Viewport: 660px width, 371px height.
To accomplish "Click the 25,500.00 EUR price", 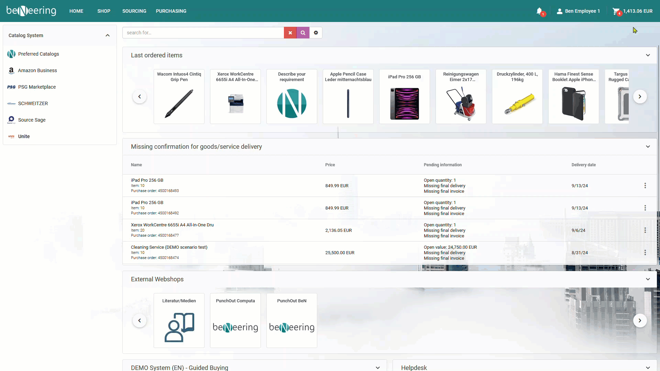I will (340, 253).
